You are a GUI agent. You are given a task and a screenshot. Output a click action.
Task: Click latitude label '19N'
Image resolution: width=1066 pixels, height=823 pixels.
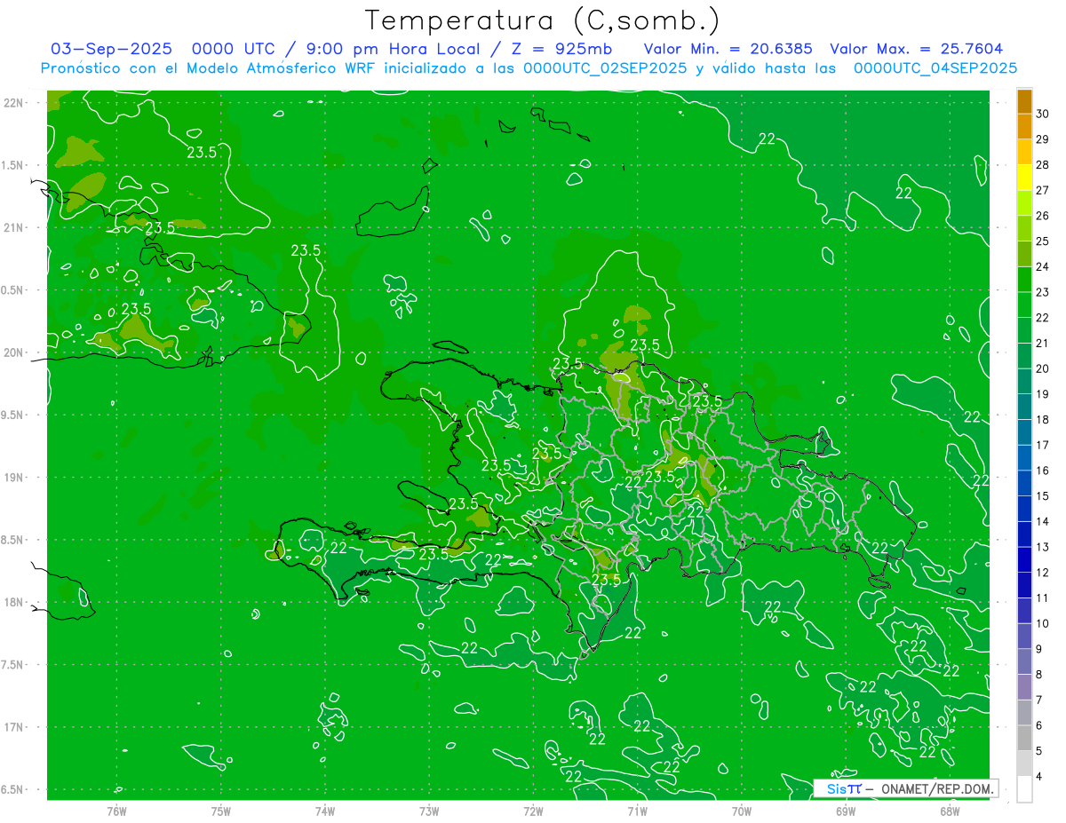click(x=15, y=478)
